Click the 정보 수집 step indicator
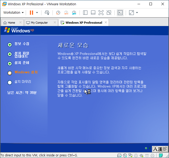Viewport: 169px width, 158px height. 10,44
